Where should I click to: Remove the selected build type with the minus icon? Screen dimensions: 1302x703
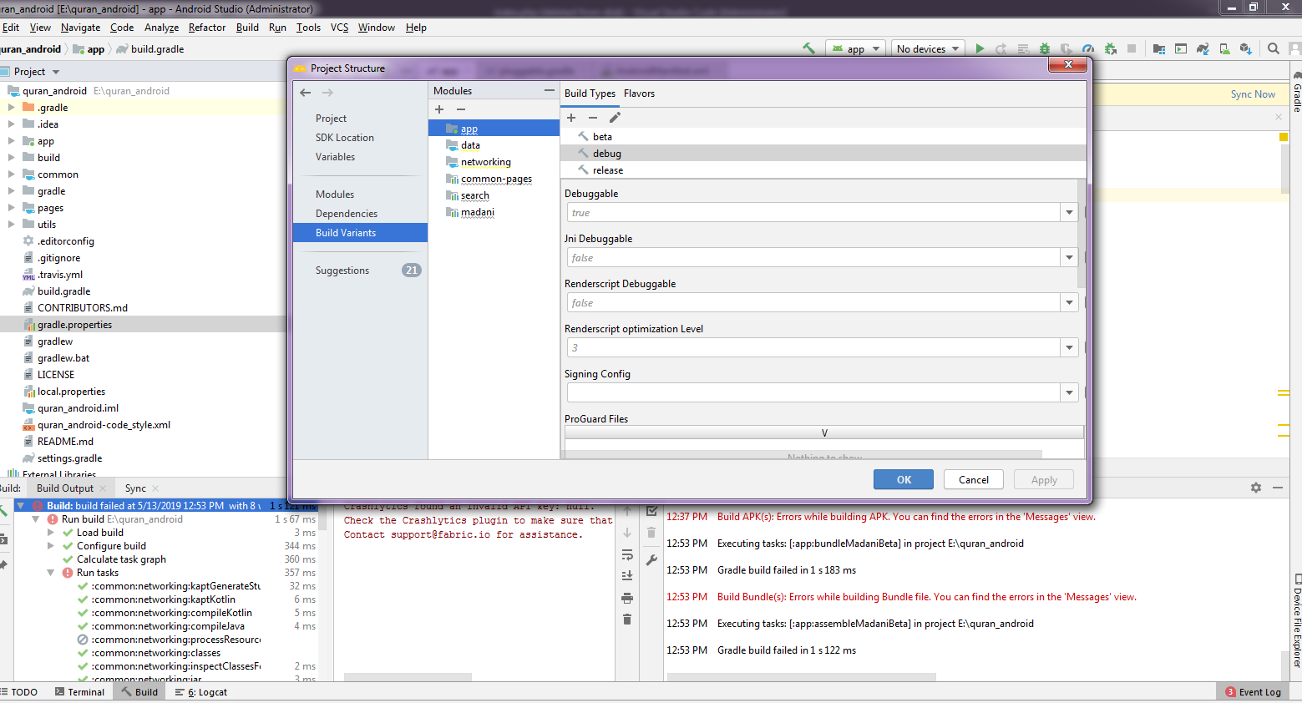point(593,118)
